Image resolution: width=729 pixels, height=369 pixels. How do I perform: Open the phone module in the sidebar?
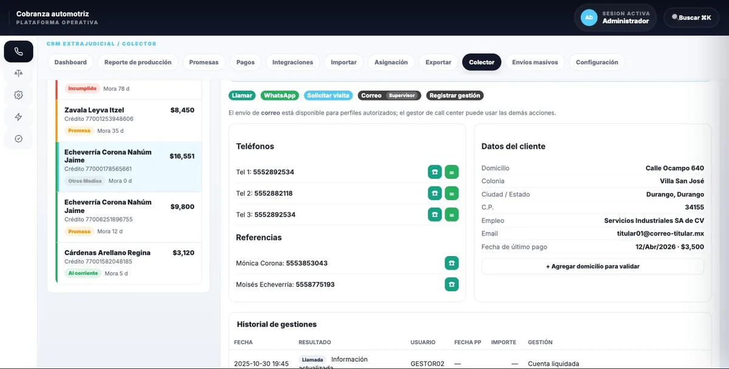click(x=18, y=52)
